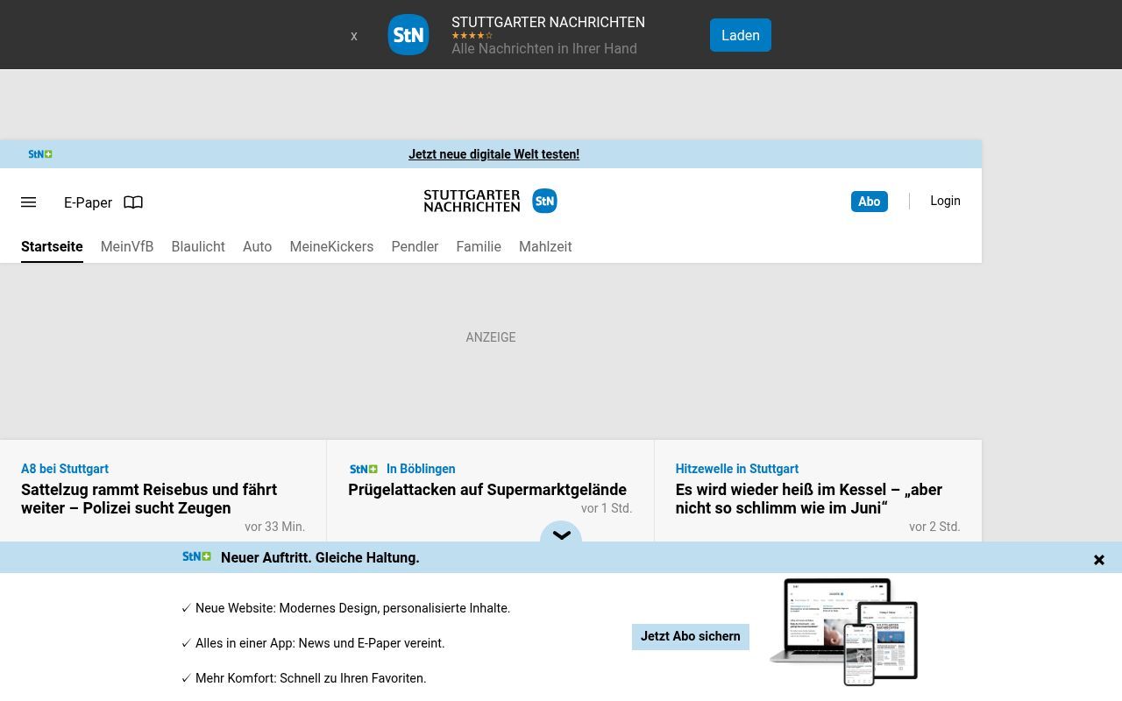Click the open book E-Paper icon
This screenshot has width=1122, height=701.
[133, 202]
